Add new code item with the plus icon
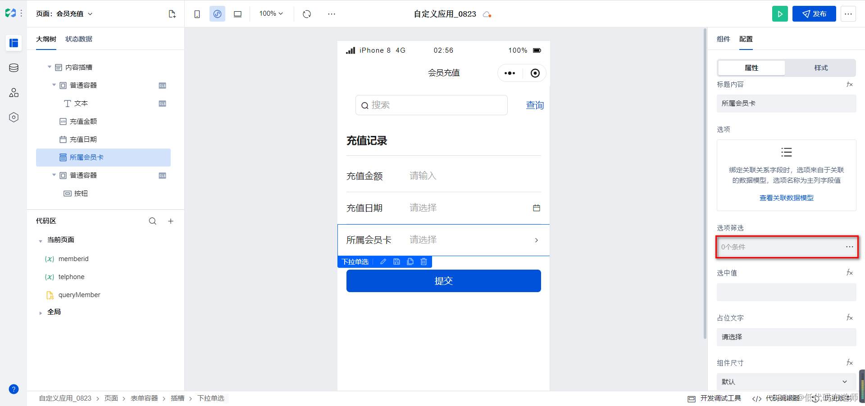Screen dimensions: 865x406 tap(171, 221)
